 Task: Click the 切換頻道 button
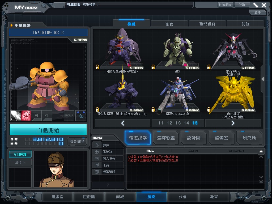click(225, 5)
